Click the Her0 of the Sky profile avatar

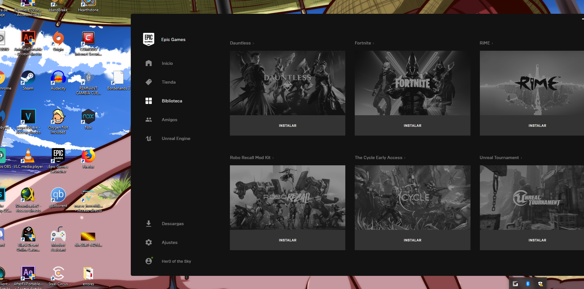149,261
